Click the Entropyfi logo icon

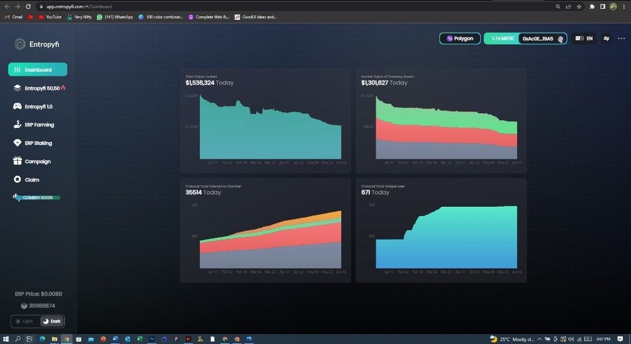pos(20,44)
